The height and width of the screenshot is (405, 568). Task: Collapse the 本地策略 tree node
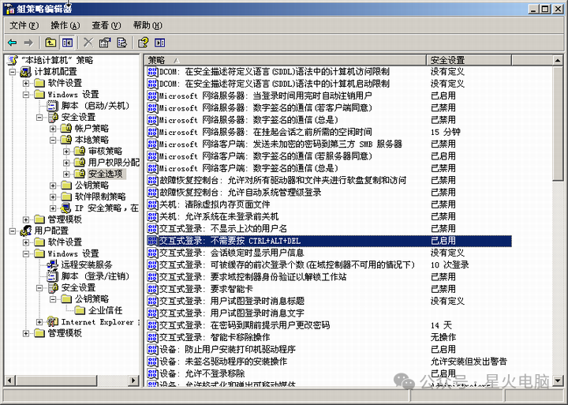point(53,140)
